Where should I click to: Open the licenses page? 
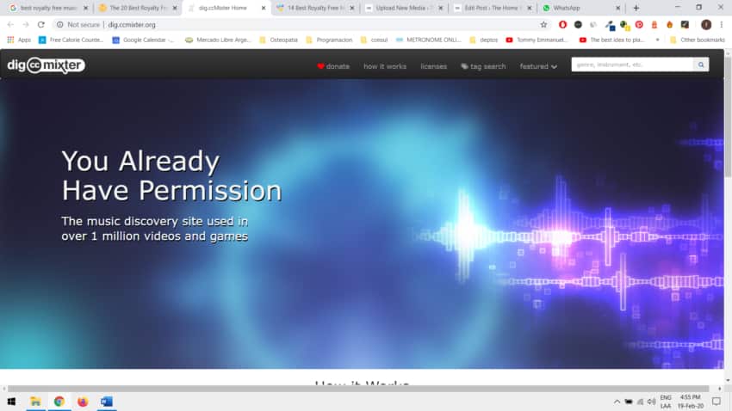pos(433,66)
